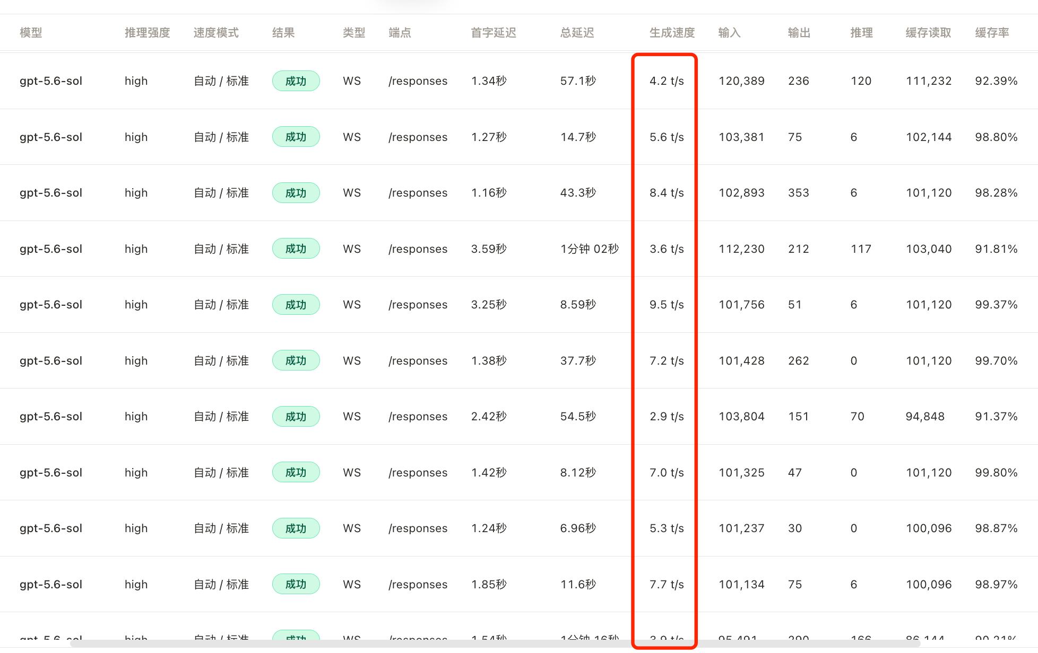The height and width of the screenshot is (653, 1038).
Task: Click output token count 262
Action: coord(799,361)
